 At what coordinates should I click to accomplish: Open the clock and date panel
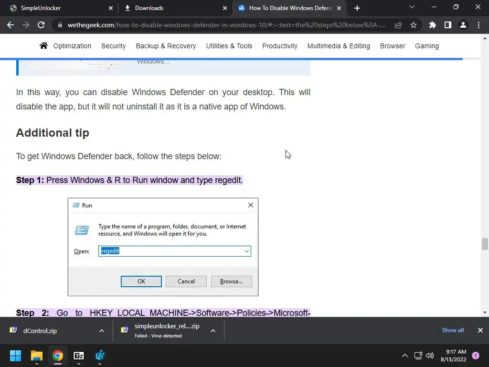point(454,356)
